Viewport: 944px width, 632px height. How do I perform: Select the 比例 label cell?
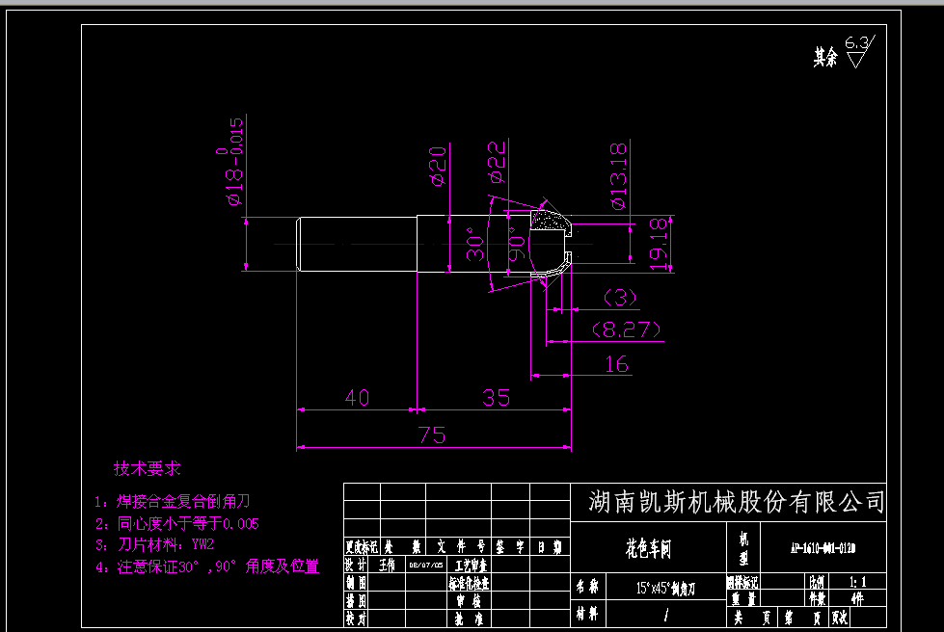(817, 582)
